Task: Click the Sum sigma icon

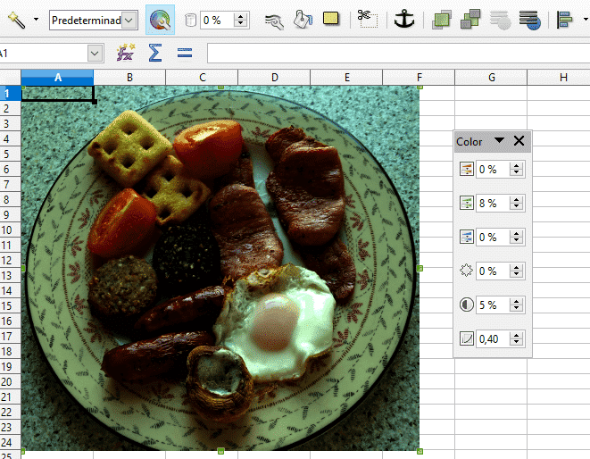Action: [155, 53]
